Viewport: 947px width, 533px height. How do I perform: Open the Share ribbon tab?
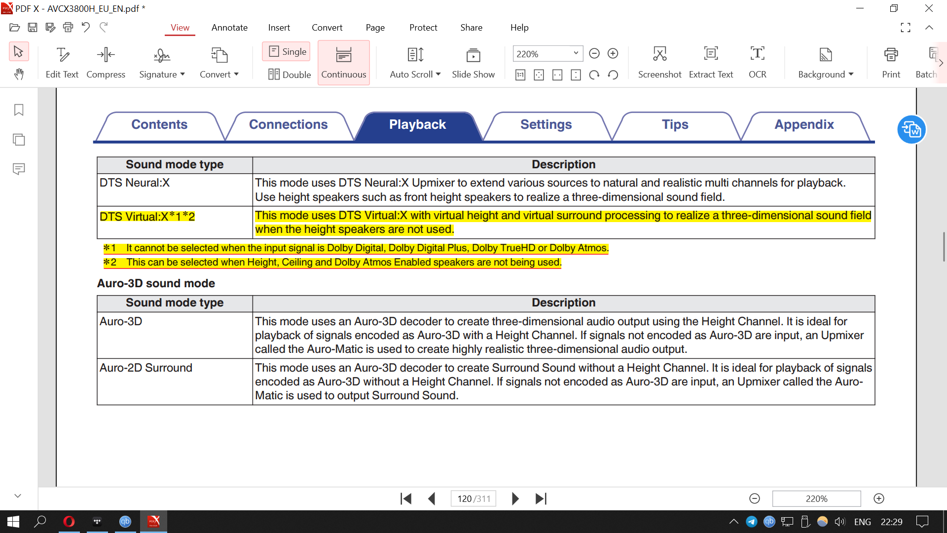[x=472, y=28]
